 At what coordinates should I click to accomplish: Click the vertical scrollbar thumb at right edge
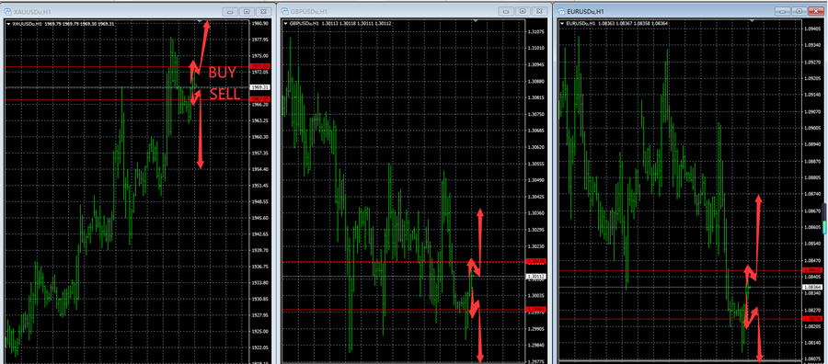[825, 219]
